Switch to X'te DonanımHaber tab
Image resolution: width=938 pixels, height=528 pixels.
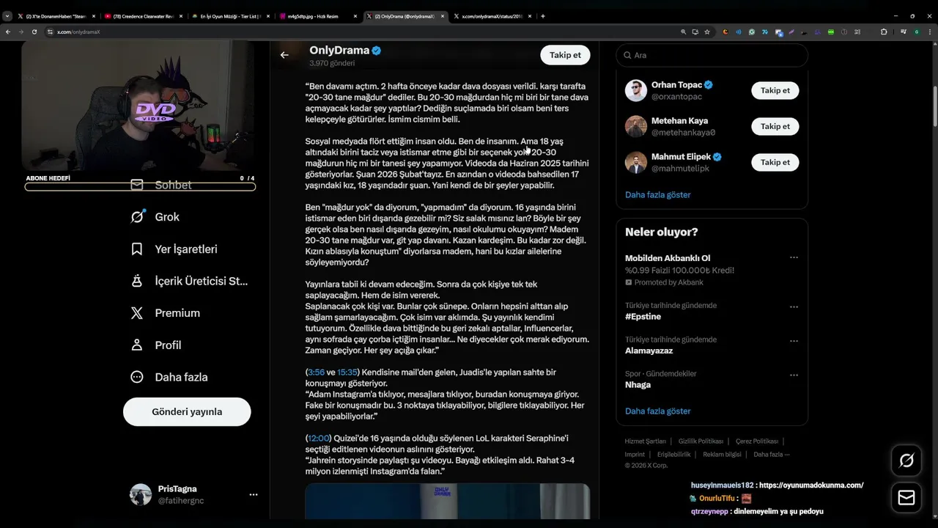[x=56, y=15]
